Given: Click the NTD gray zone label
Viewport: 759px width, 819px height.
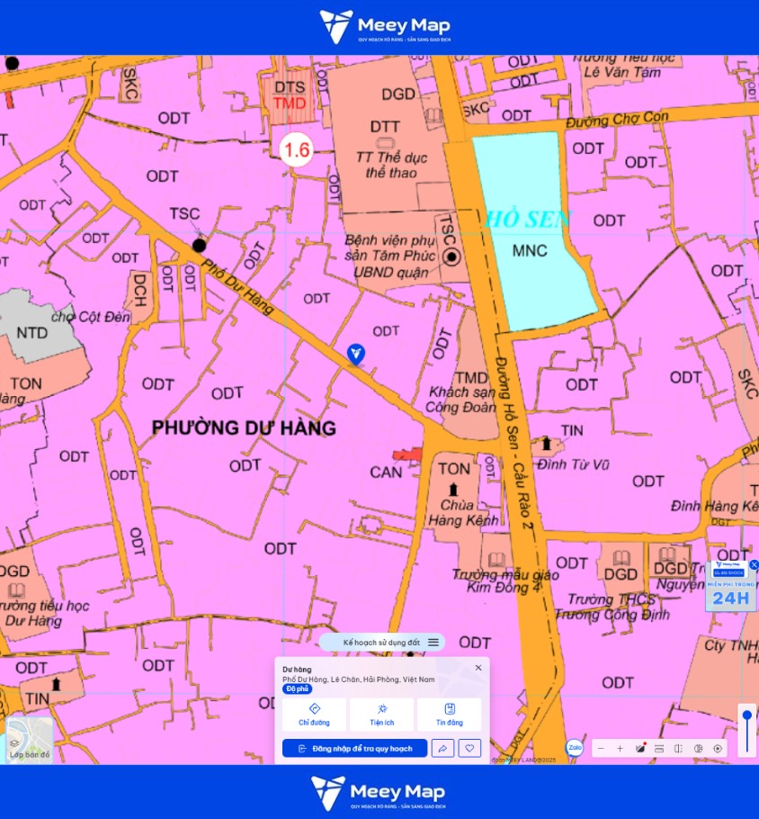Looking at the screenshot, I should click(31, 333).
